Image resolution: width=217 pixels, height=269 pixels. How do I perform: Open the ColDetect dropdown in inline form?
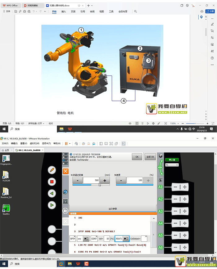pyautogui.click(x=144, y=239)
